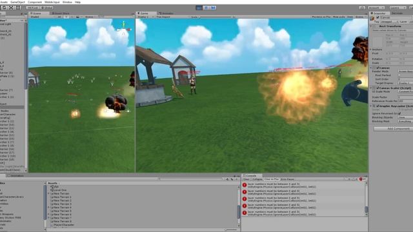Toggle 2D mode in Scene view
This screenshot has height=232, width=413.
59,17
